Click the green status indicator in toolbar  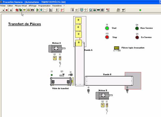[x=140, y=10]
